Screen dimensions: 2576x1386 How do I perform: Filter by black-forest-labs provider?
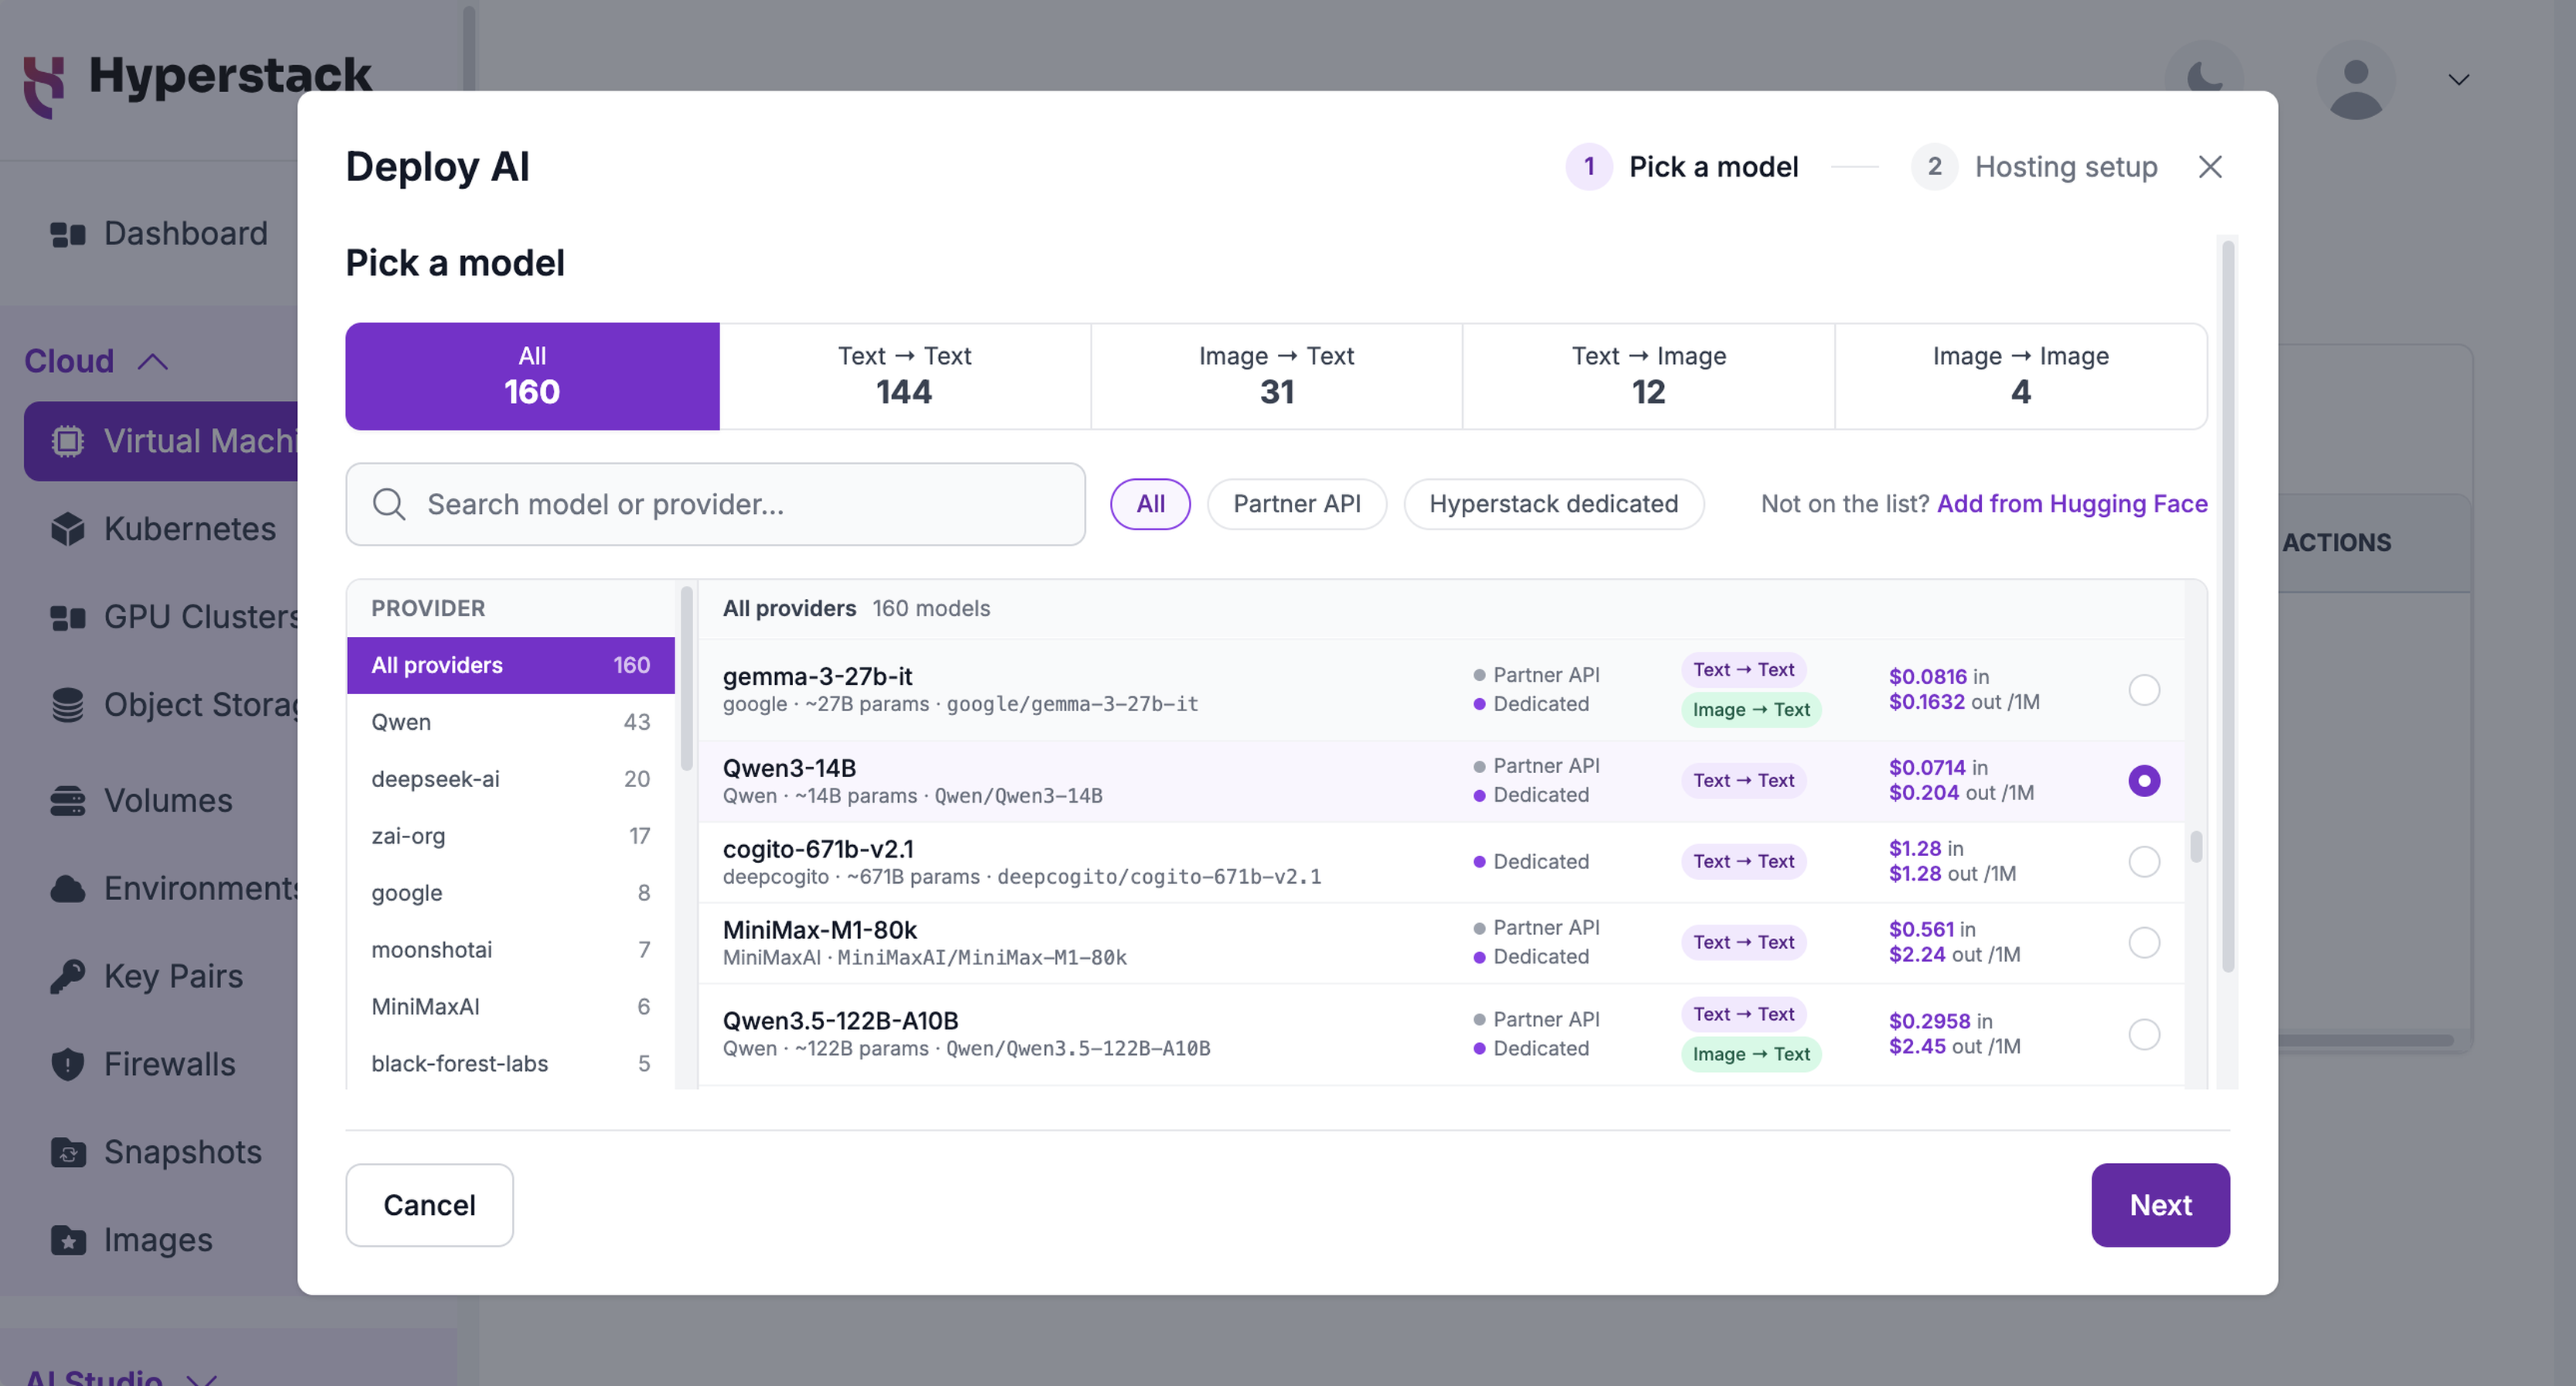pyautogui.click(x=511, y=1064)
